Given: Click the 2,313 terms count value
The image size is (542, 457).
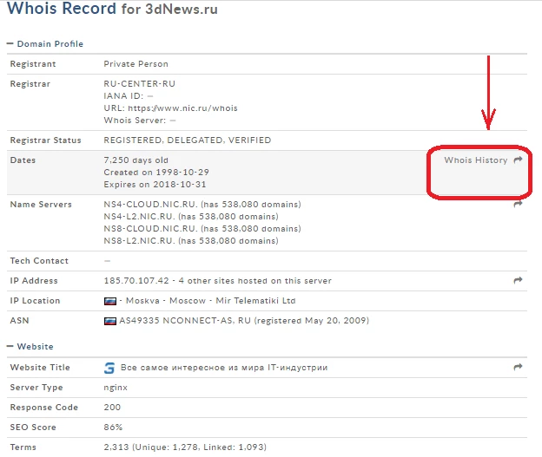Looking at the screenshot, I should coord(116,447).
